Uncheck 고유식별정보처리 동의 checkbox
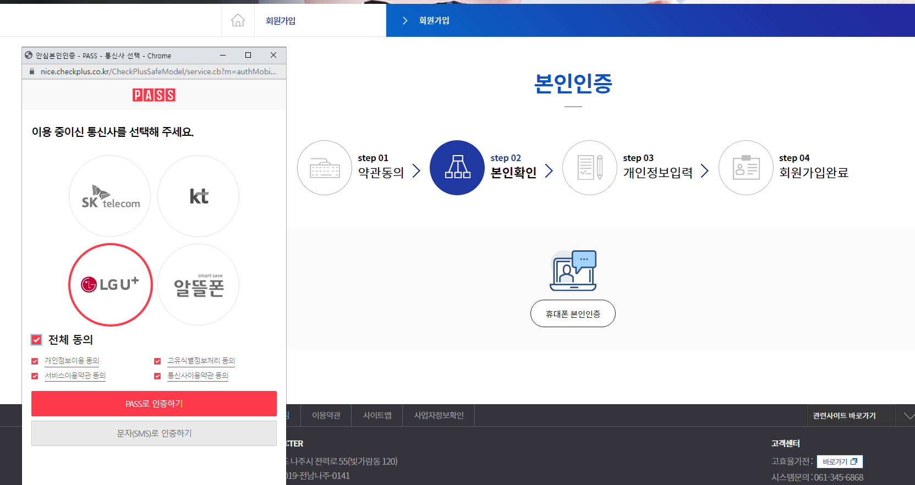Image resolution: width=915 pixels, height=485 pixels. click(157, 361)
